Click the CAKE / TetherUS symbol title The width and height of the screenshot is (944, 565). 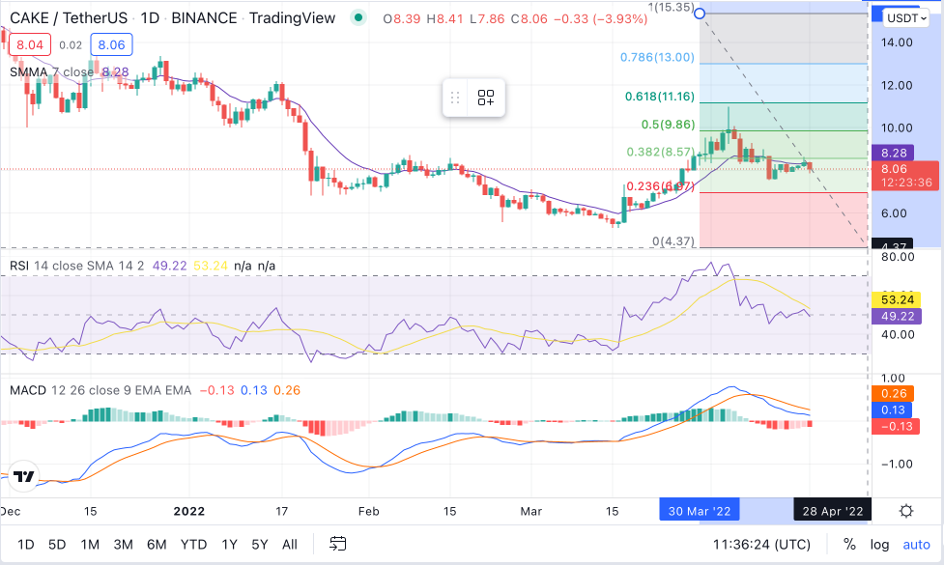click(x=69, y=18)
